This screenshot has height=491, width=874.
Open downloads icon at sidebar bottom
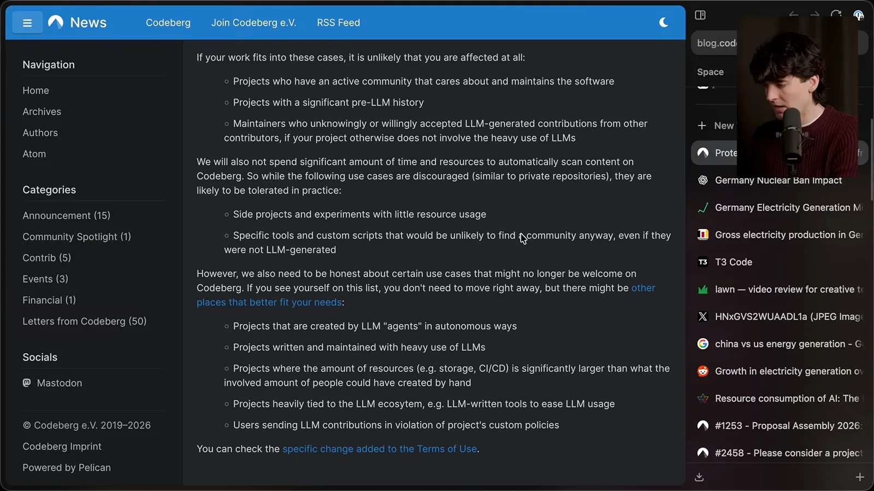pos(699,477)
